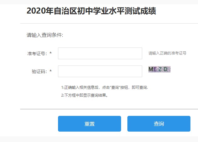Click the letter M in the captcha

click(x=151, y=70)
